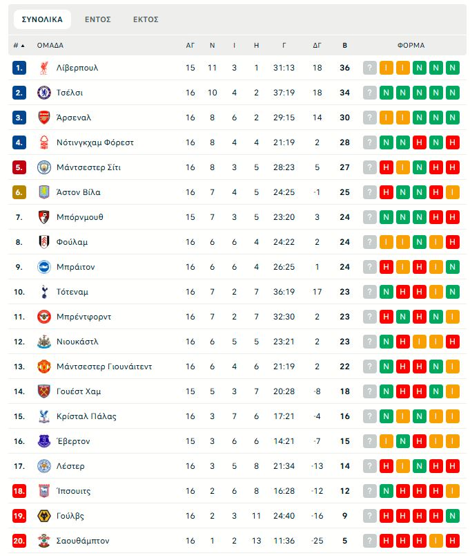Sort standings by the Β points header

pos(345,46)
